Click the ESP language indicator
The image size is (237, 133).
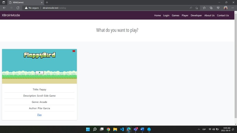click(x=204, y=129)
